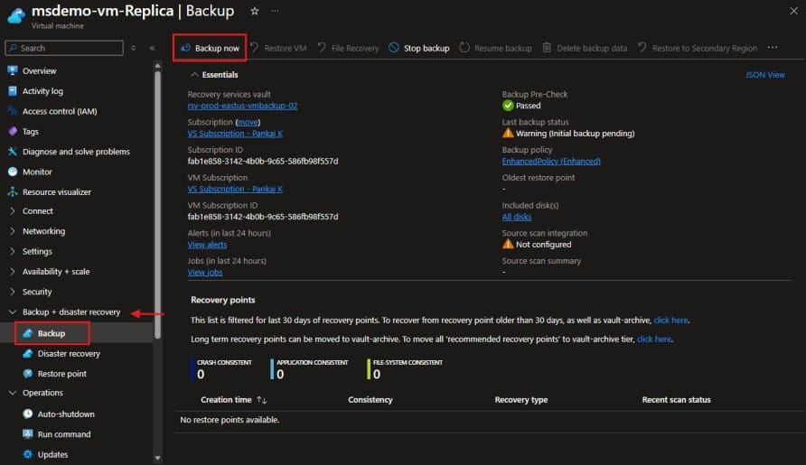Click the Stop backup icon
The height and width of the screenshot is (465, 806).
(x=394, y=47)
